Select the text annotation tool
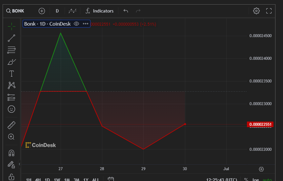 tap(11, 74)
